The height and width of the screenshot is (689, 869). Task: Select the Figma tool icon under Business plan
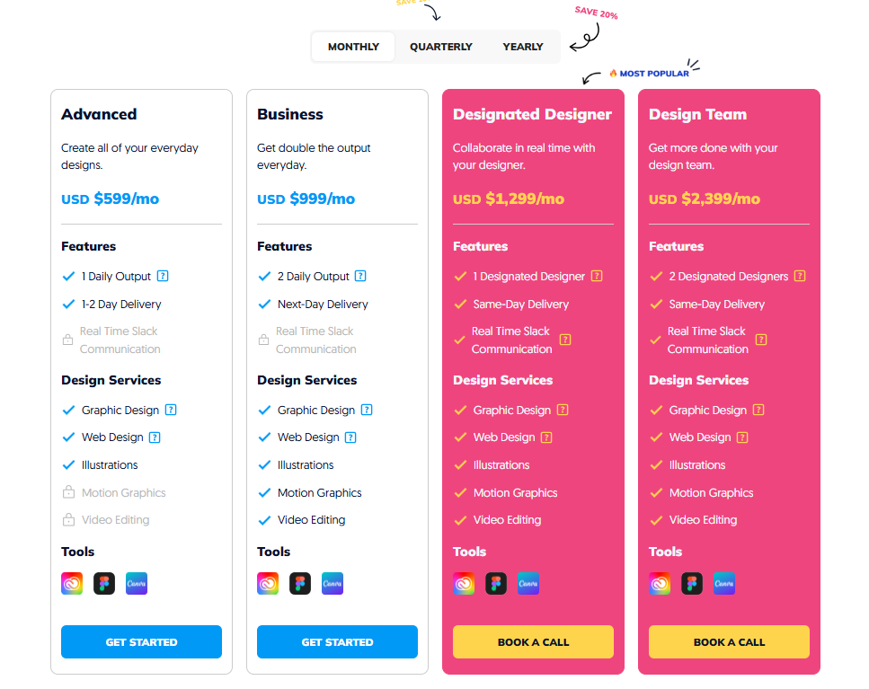[300, 582]
